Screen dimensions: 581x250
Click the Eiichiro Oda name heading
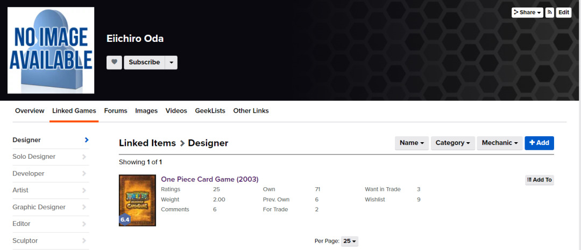click(x=135, y=39)
